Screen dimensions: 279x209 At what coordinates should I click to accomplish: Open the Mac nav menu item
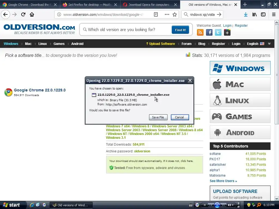(28, 44)
